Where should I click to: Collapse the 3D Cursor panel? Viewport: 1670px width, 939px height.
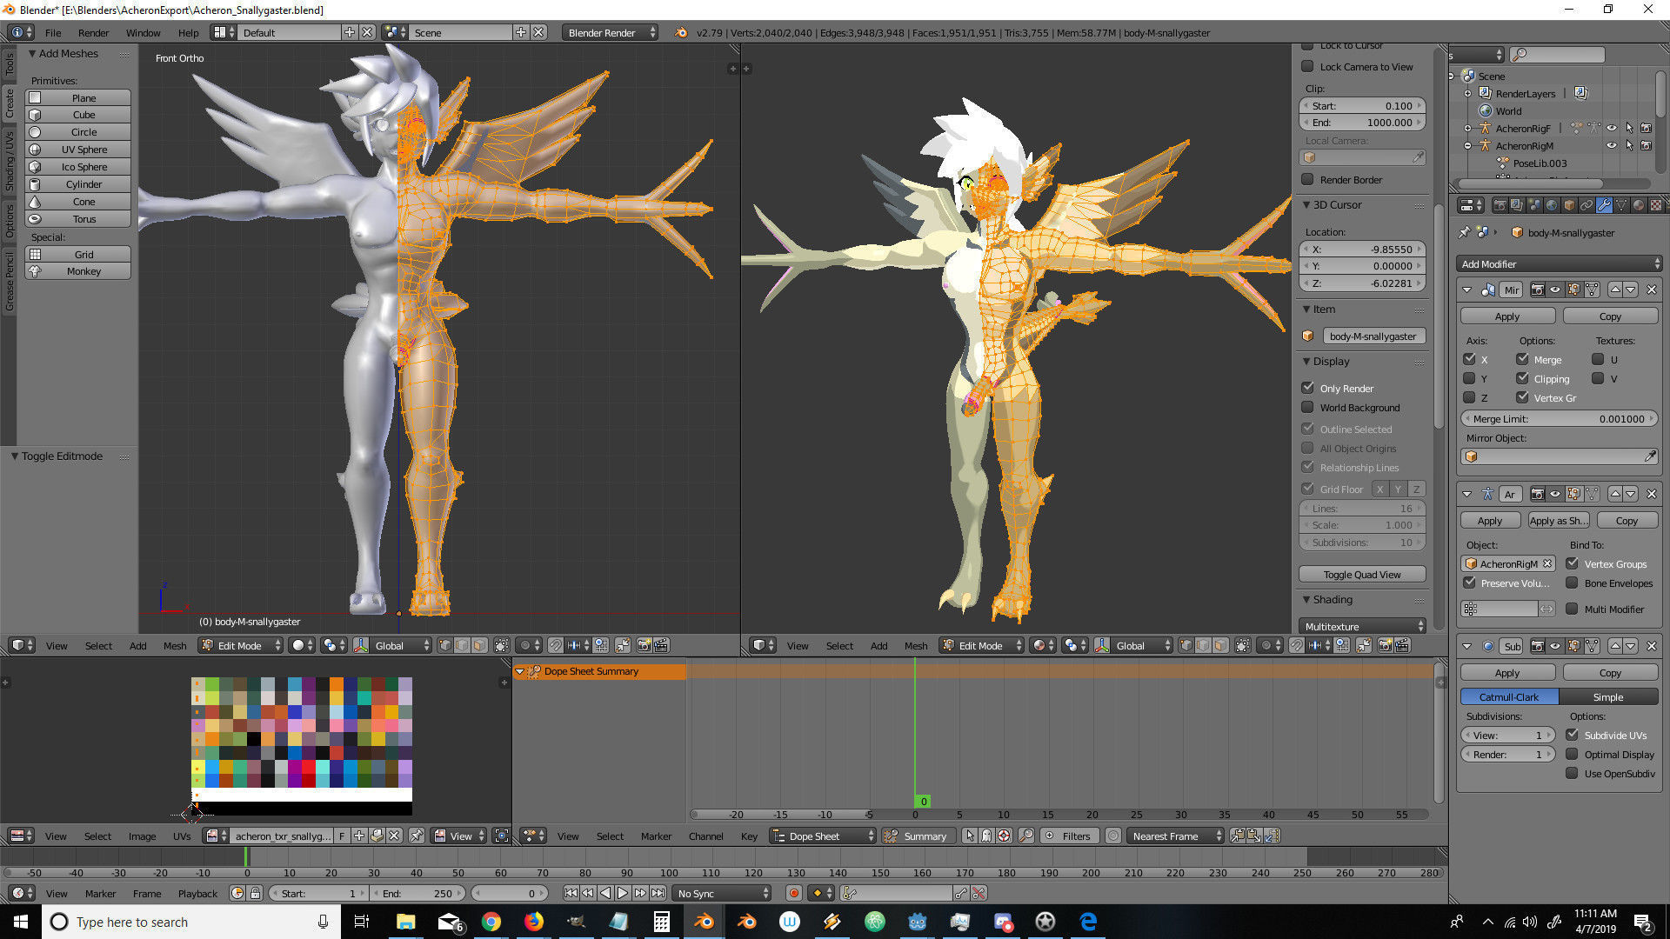point(1307,204)
